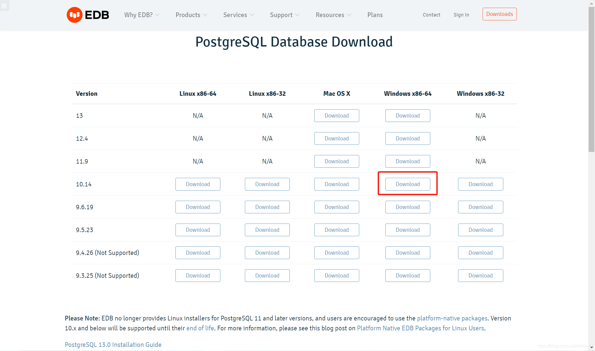This screenshot has height=351, width=595.
Task: Download version 9.6.19 for Linux x86-64
Action: tap(198, 207)
